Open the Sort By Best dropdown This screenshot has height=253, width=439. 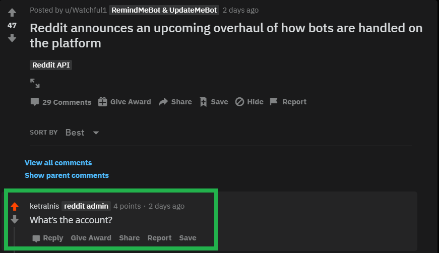coord(82,133)
